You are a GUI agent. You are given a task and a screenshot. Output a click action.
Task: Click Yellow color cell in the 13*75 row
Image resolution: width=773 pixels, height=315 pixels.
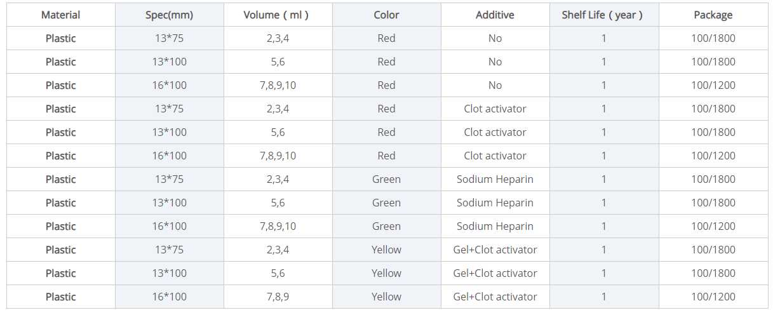pyautogui.click(x=386, y=250)
